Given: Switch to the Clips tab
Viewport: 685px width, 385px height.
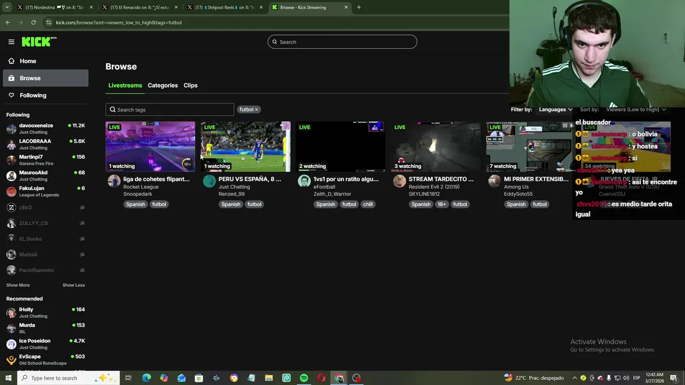Looking at the screenshot, I should 191,86.
